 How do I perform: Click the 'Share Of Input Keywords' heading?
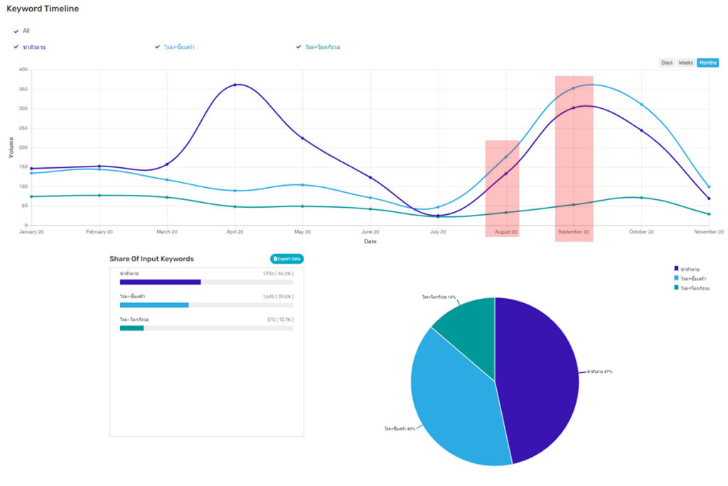click(x=152, y=259)
